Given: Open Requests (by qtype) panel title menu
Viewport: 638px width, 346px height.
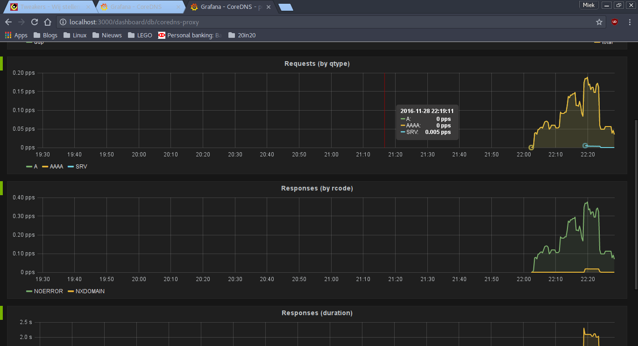Looking at the screenshot, I should [317, 64].
